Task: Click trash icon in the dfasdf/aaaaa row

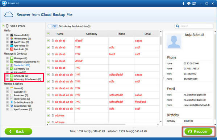Action: [53, 41]
